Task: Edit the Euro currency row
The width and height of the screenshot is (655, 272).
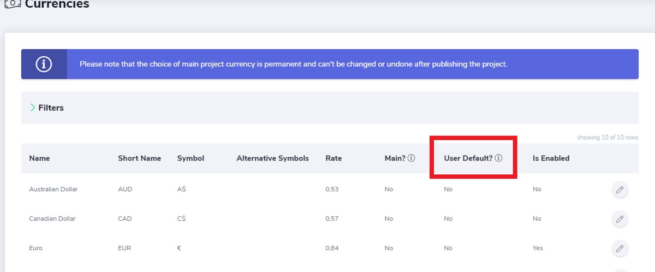Action: coord(620,249)
